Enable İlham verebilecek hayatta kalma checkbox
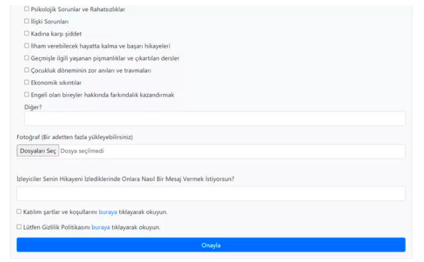The width and height of the screenshot is (424, 262). (x=27, y=46)
